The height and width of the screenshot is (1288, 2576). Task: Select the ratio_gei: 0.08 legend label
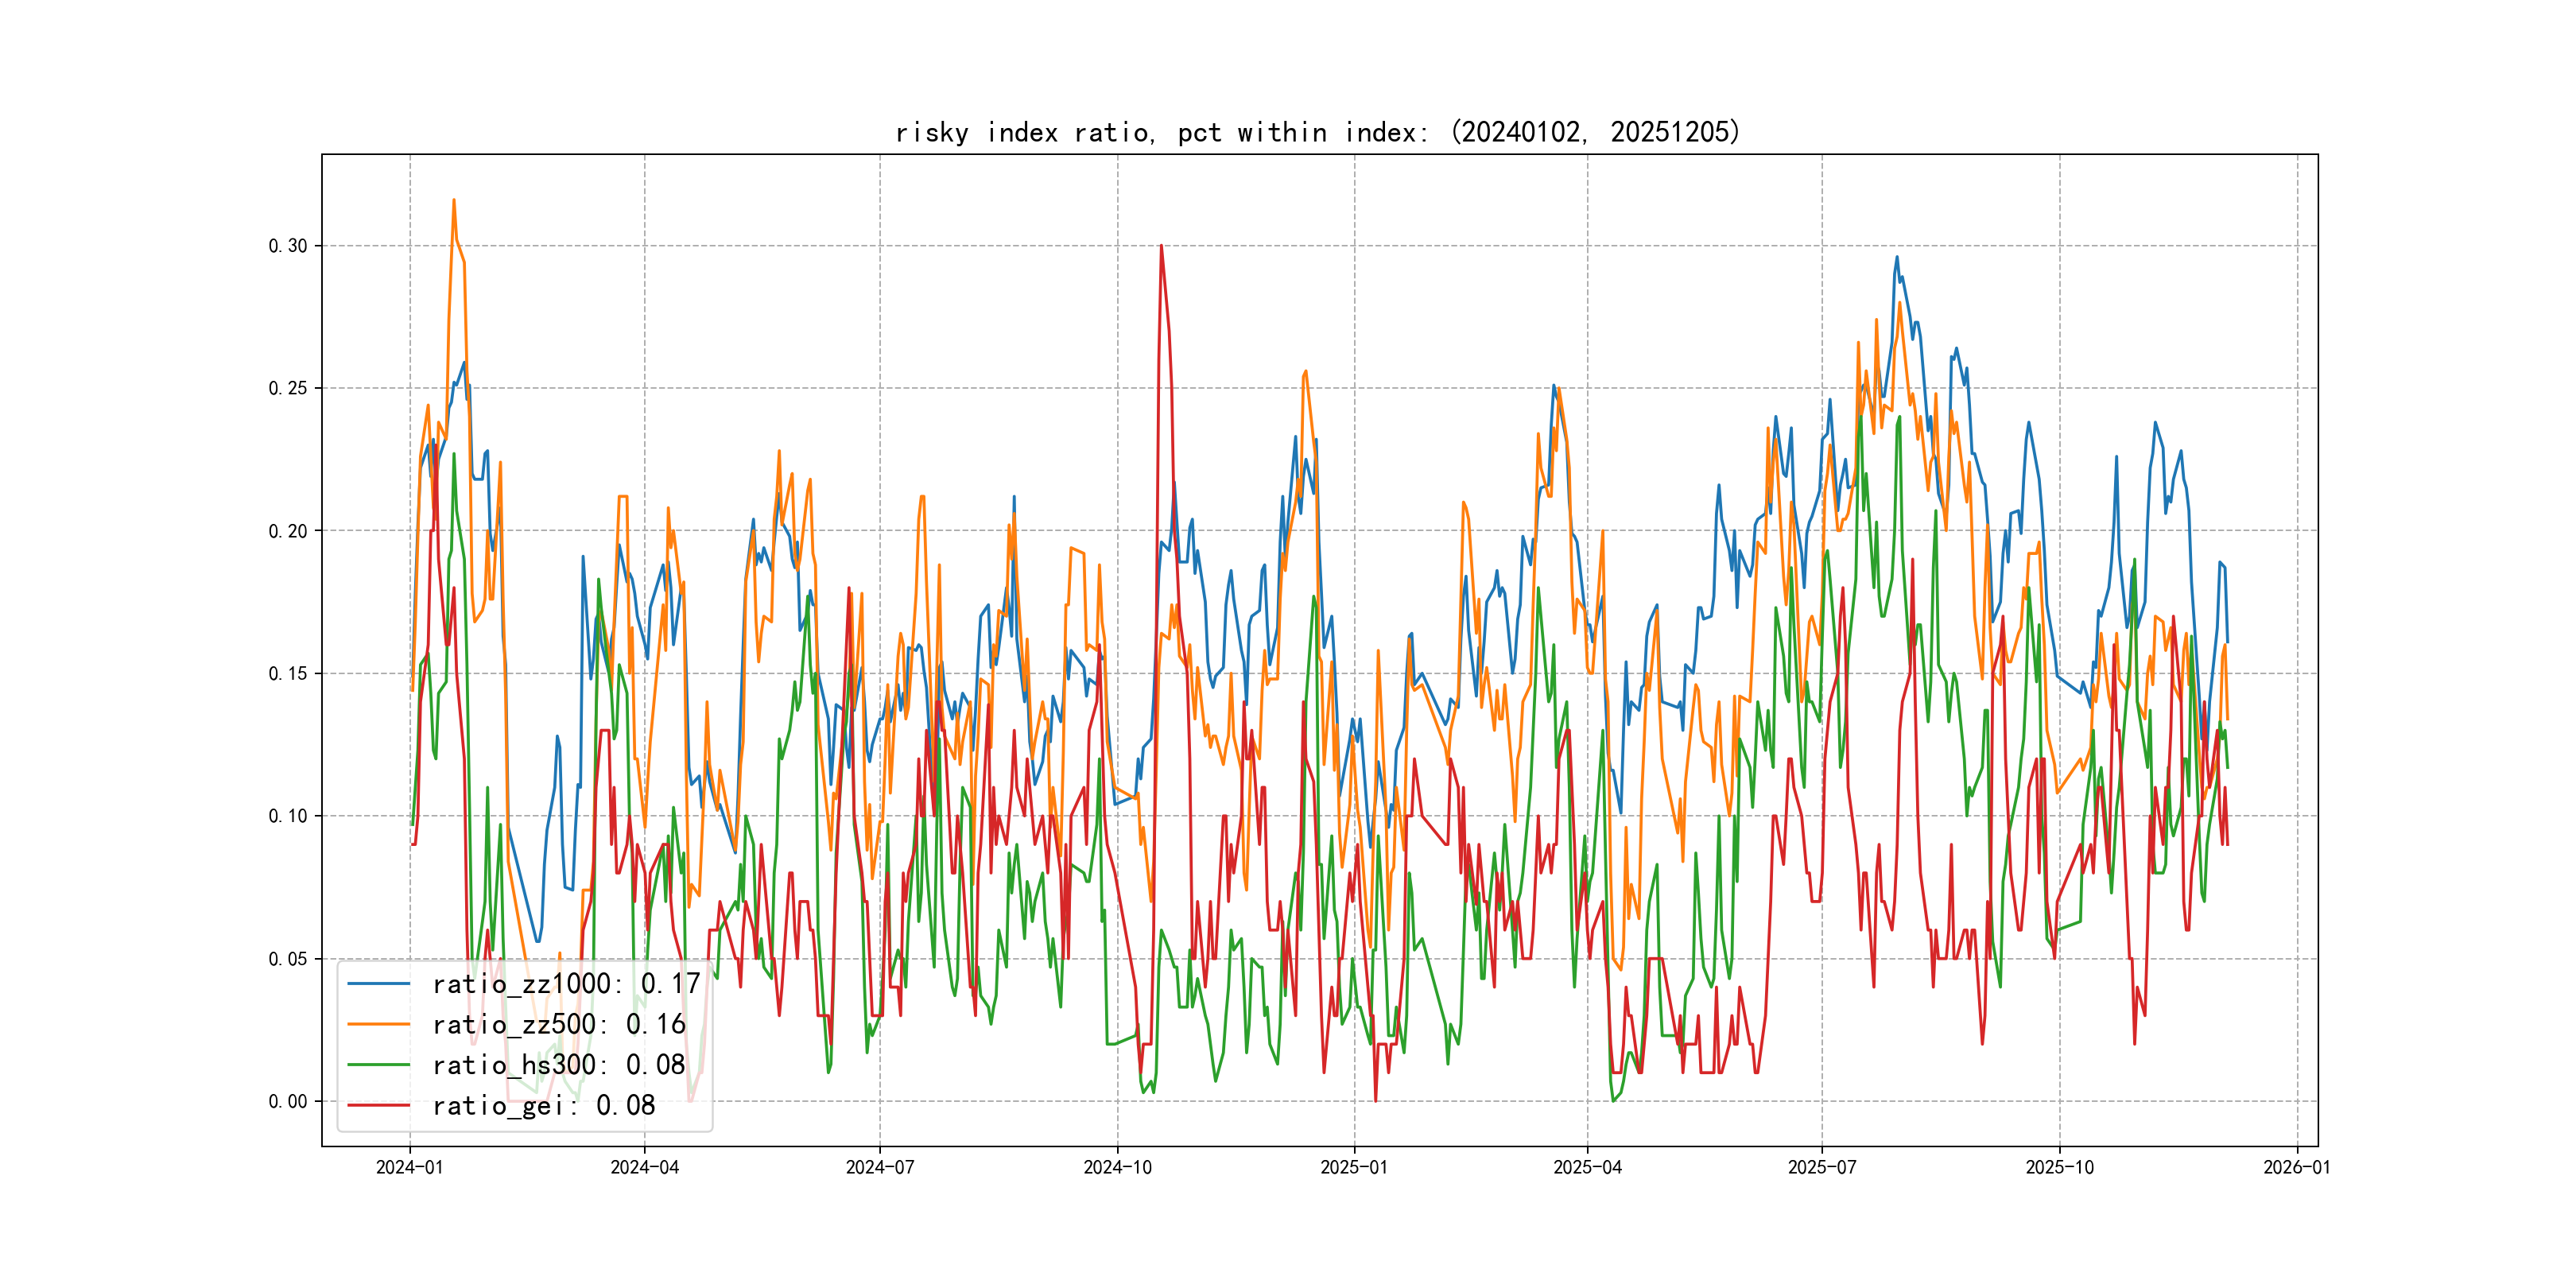543,1105
